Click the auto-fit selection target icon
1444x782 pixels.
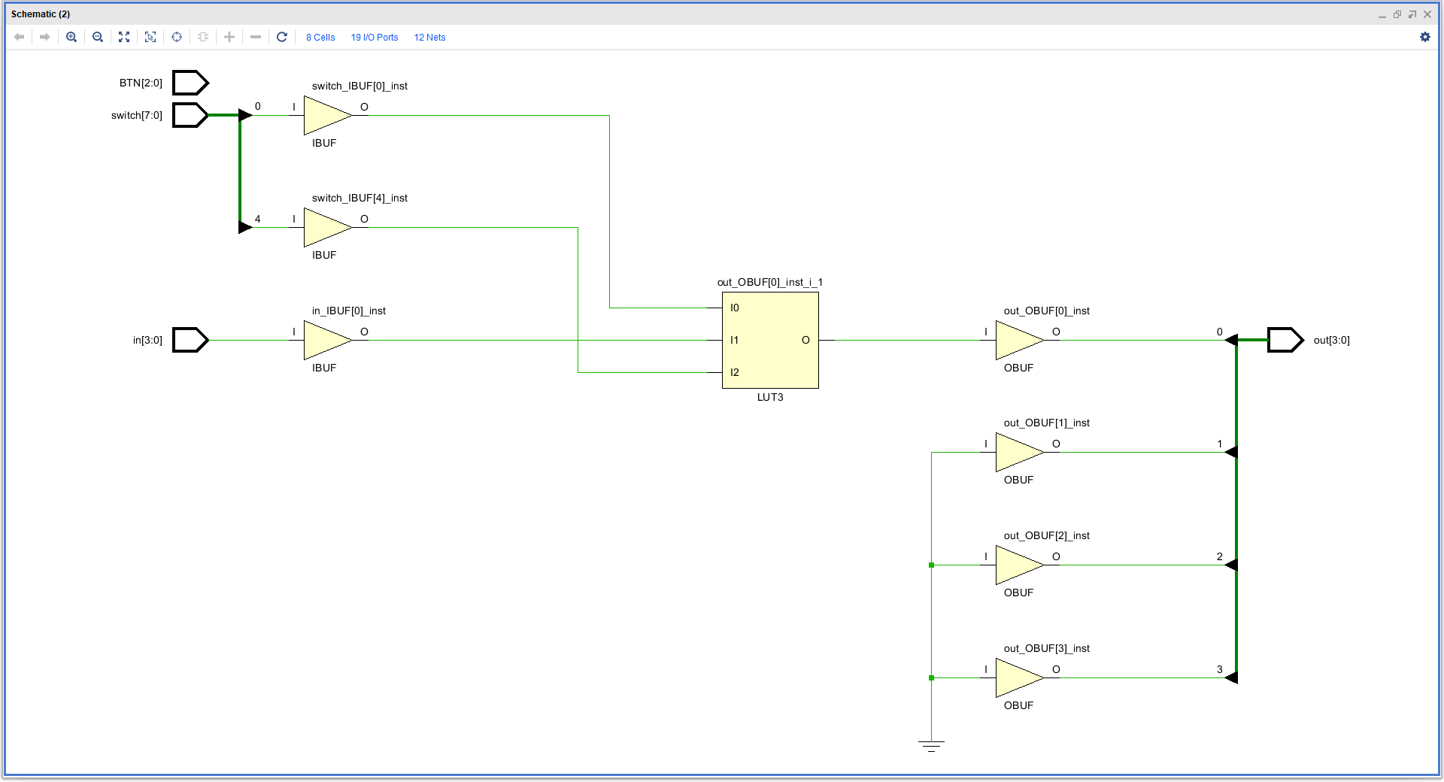point(177,37)
